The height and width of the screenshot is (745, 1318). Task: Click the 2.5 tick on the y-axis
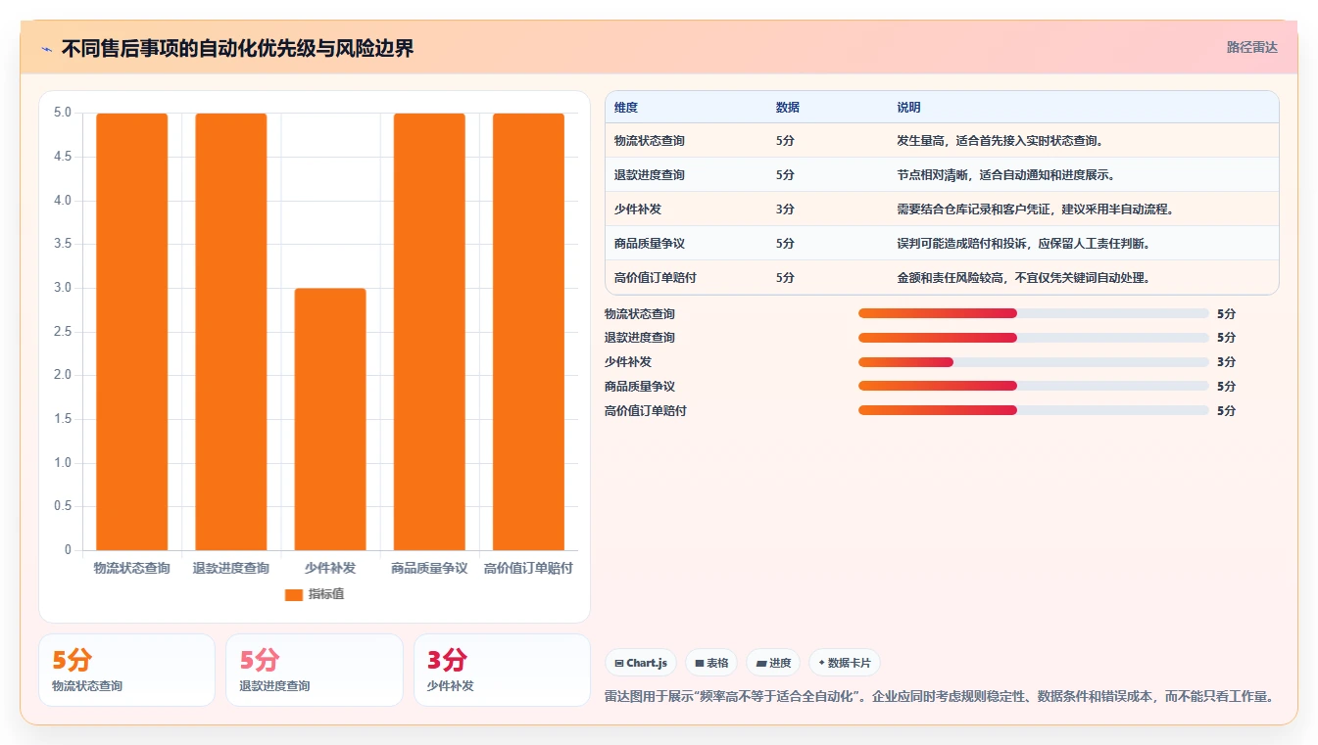pyautogui.click(x=63, y=332)
